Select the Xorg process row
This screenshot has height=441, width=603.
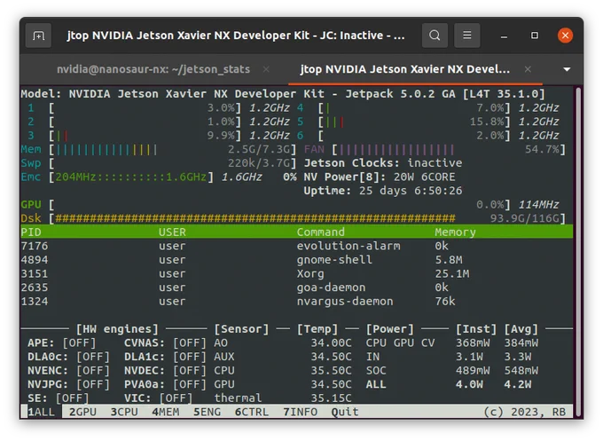[296, 273]
